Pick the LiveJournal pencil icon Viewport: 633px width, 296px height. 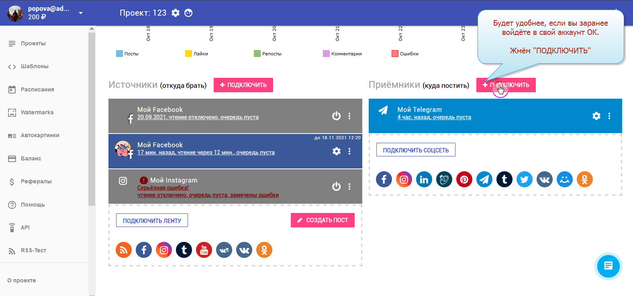444,179
